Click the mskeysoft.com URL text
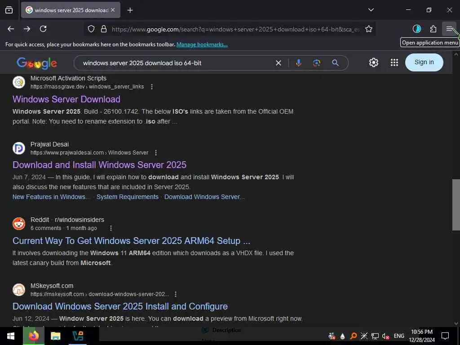460x345 pixels. point(100,294)
